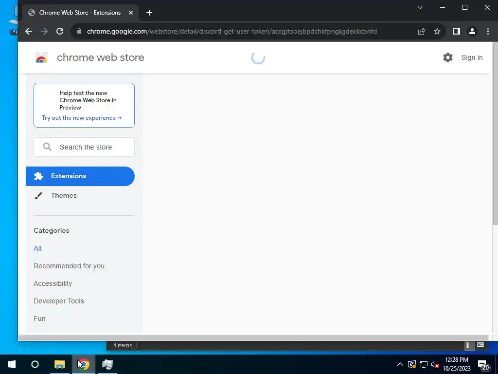Open the tab search dropdown arrow
Image resolution: width=498 pixels, height=374 pixels.
tap(420, 7)
